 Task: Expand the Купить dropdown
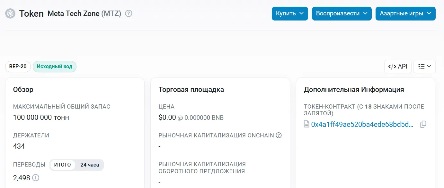click(290, 13)
